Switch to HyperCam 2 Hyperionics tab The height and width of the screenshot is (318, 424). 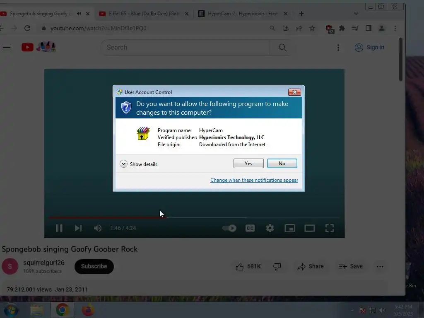(239, 14)
